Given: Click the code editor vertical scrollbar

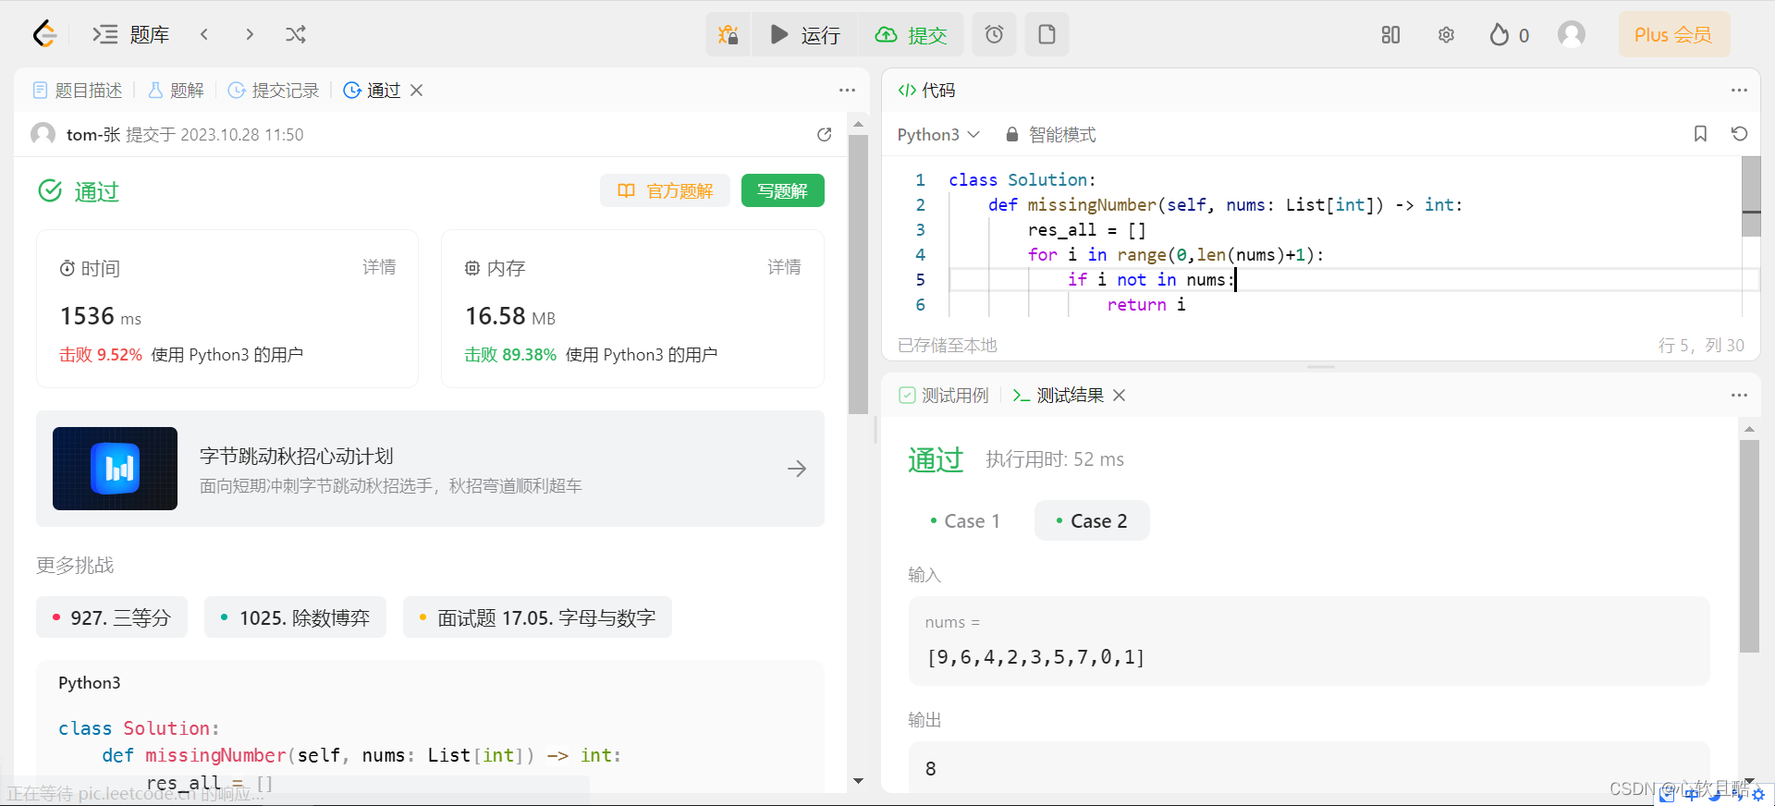Looking at the screenshot, I should [1751, 196].
